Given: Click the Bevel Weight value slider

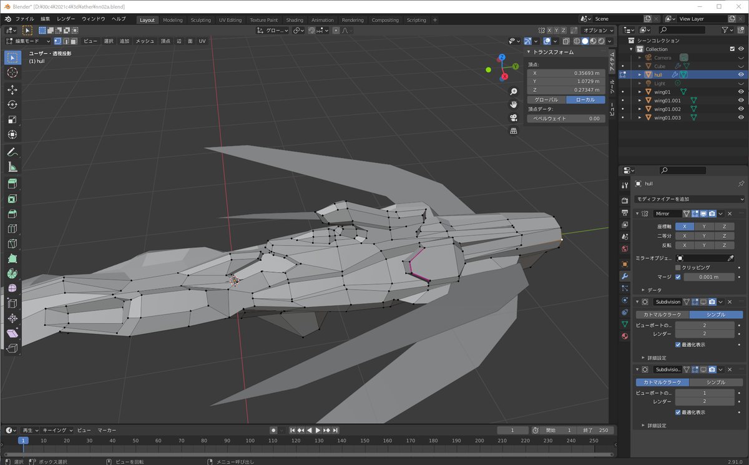Looking at the screenshot, I should click(565, 118).
